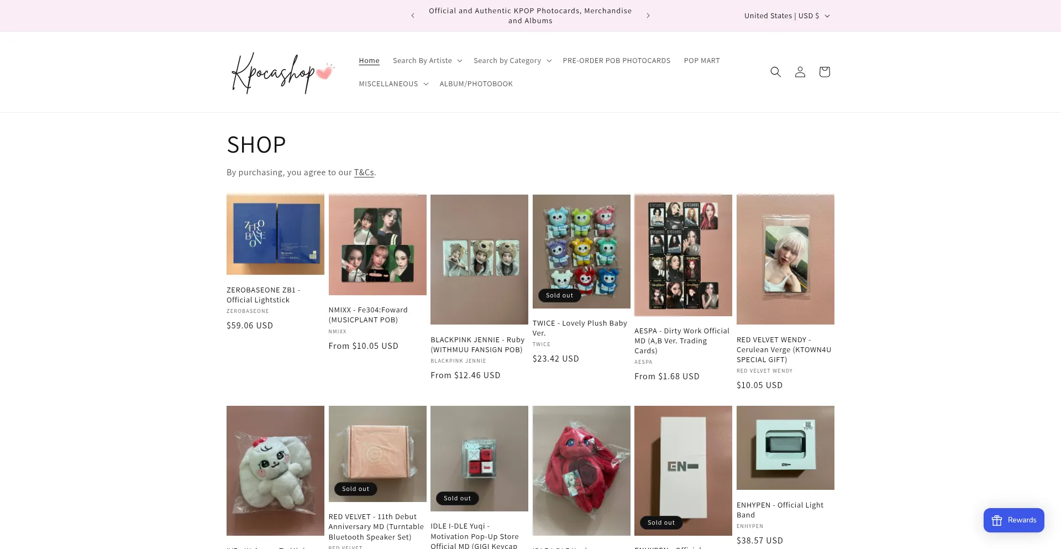The image size is (1061, 549).
Task: Open the POP MART menu item
Action: (702, 61)
